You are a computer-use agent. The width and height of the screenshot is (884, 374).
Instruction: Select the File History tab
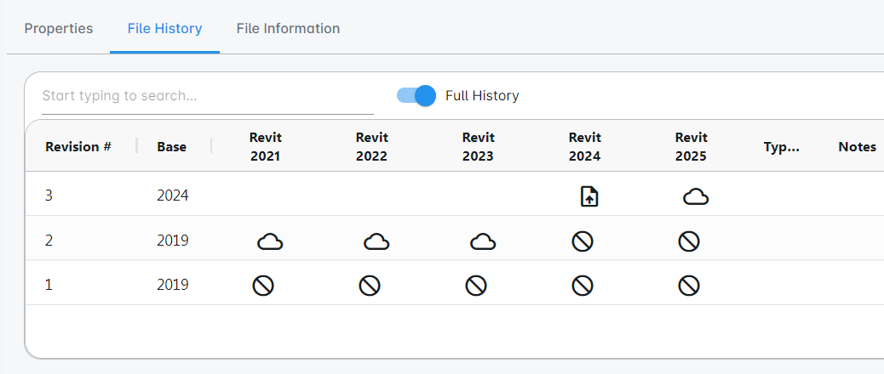pos(164,29)
